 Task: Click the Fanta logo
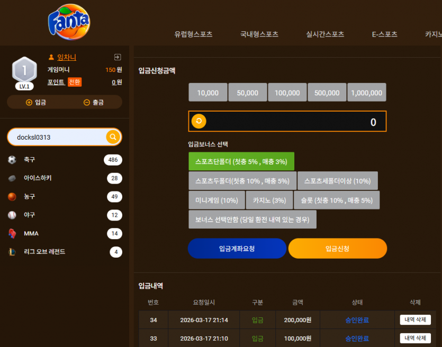pyautogui.click(x=69, y=22)
